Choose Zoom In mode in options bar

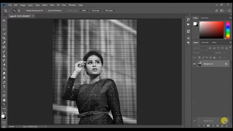pyautogui.click(x=15, y=11)
